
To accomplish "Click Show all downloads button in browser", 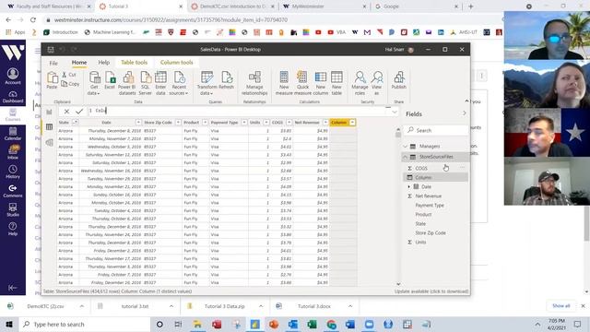I will 561,306.
